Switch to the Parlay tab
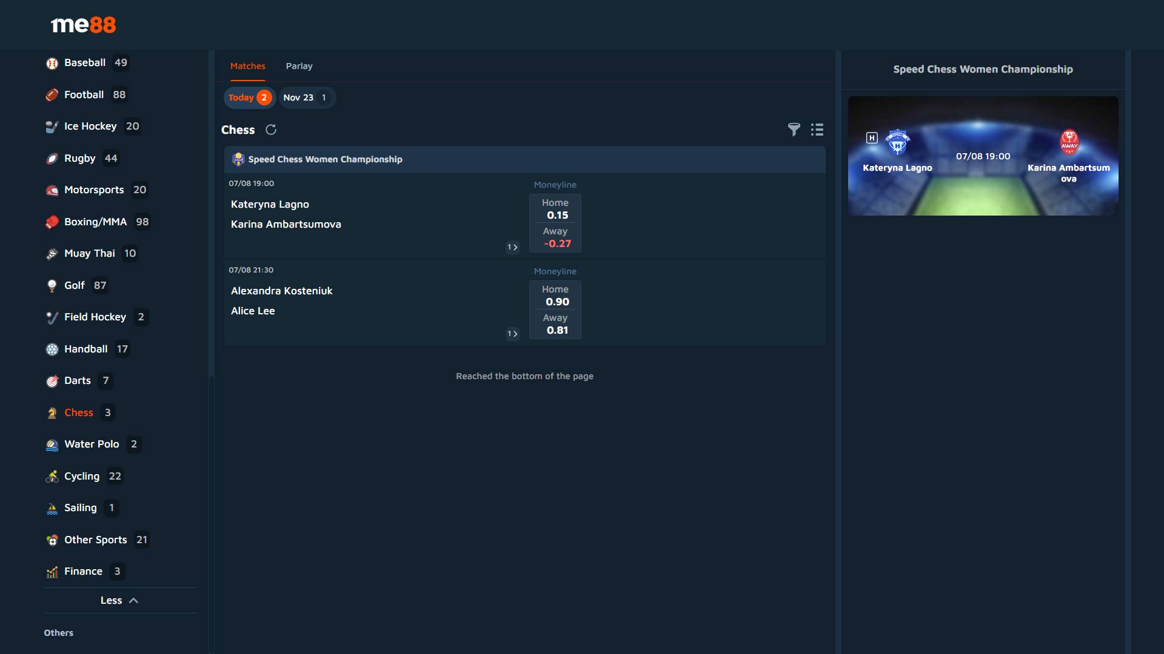This screenshot has height=654, width=1164. [299, 66]
